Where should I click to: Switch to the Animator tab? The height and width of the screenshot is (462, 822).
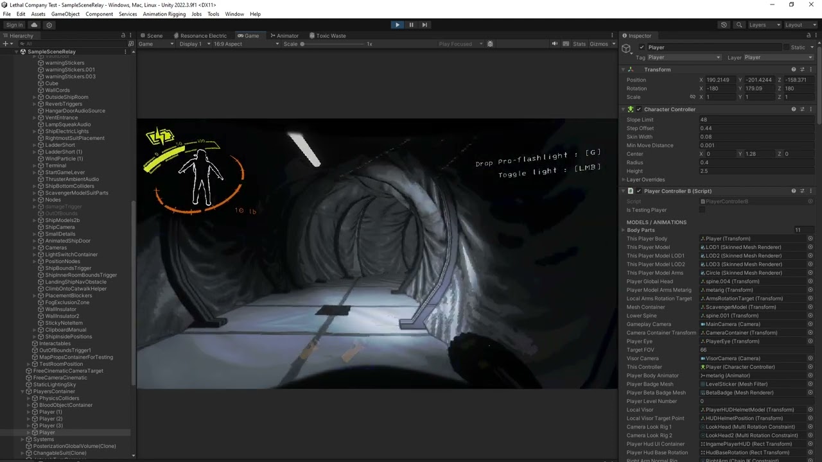click(284, 35)
